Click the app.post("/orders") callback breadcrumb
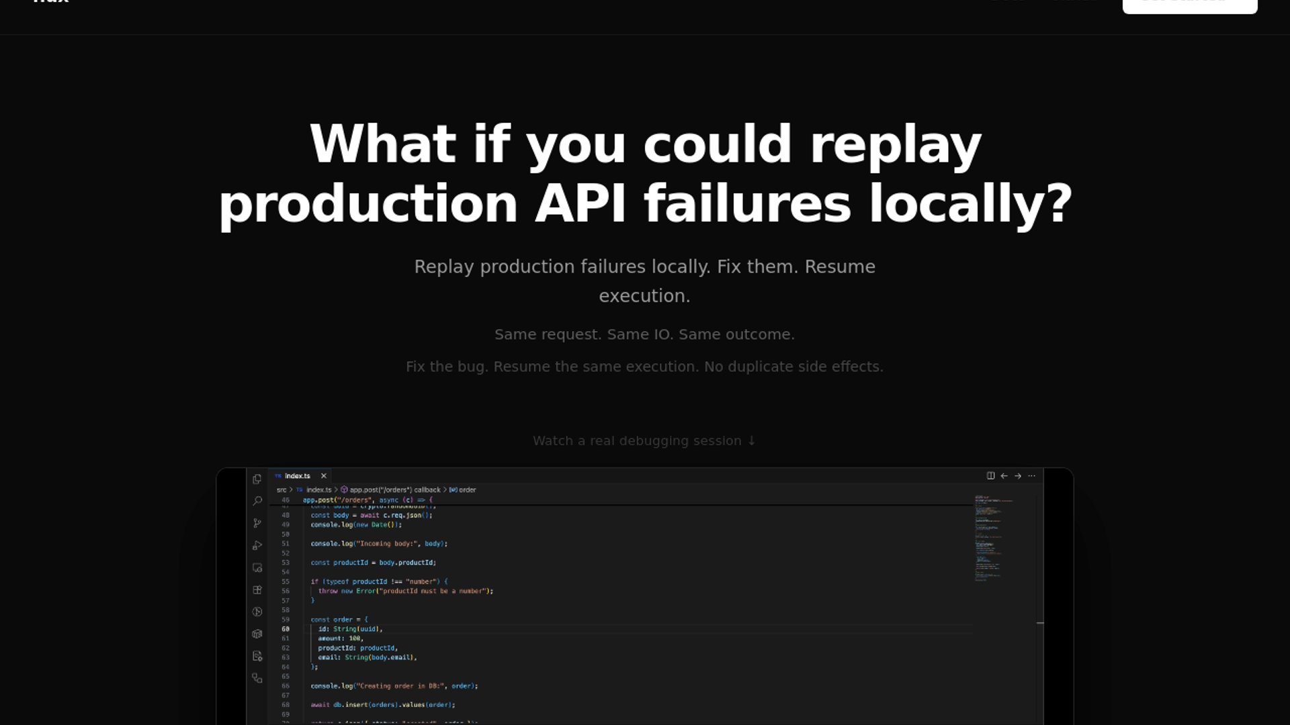Screen dimensions: 1290x725 point(394,490)
